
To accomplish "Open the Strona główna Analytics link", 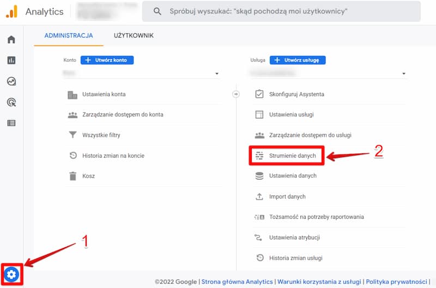I will click(237, 281).
